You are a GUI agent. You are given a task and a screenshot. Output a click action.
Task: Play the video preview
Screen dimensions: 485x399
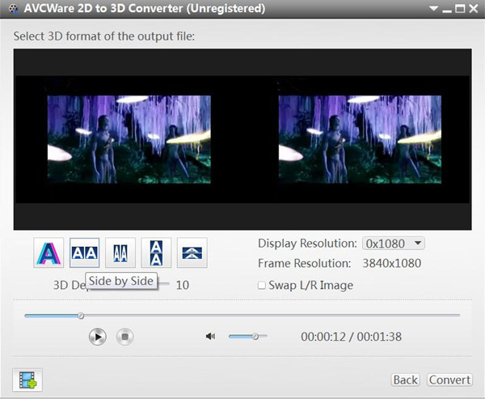pyautogui.click(x=98, y=337)
